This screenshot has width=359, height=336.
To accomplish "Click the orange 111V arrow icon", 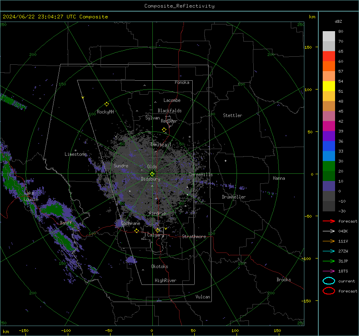I will [329, 241].
